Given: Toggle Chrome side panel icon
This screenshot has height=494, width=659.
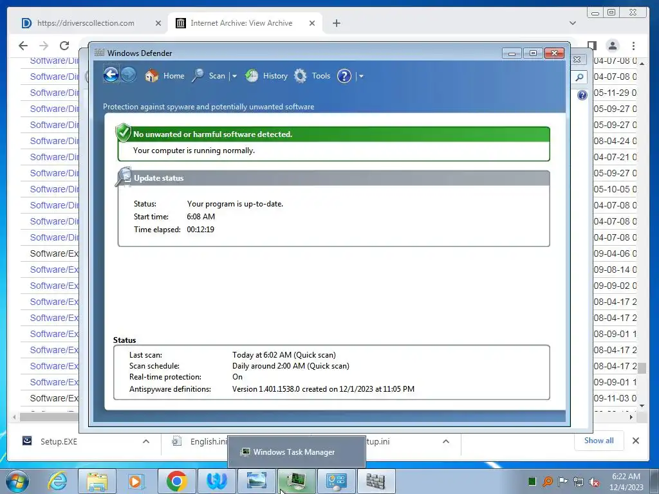Looking at the screenshot, I should point(592,46).
